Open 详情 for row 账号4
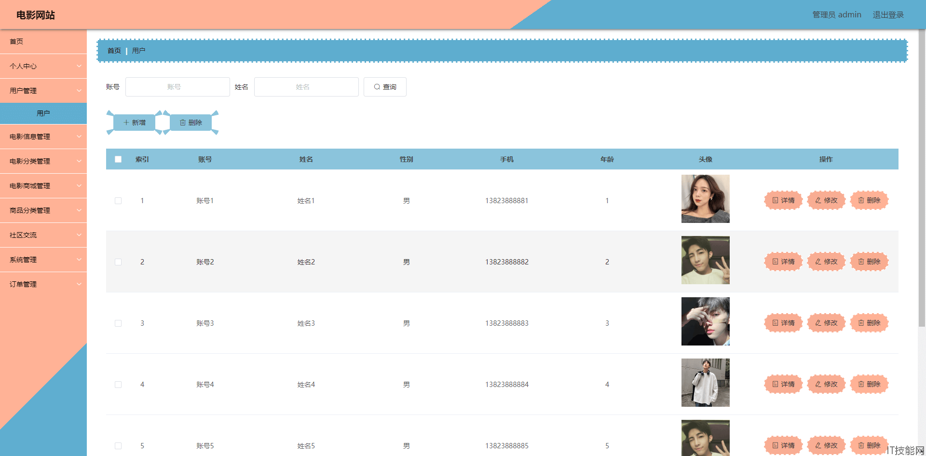Viewport: 926px width, 456px height. click(783, 384)
